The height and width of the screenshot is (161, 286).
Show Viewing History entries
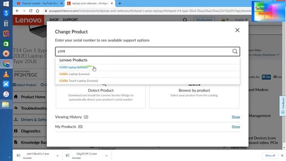236,117
